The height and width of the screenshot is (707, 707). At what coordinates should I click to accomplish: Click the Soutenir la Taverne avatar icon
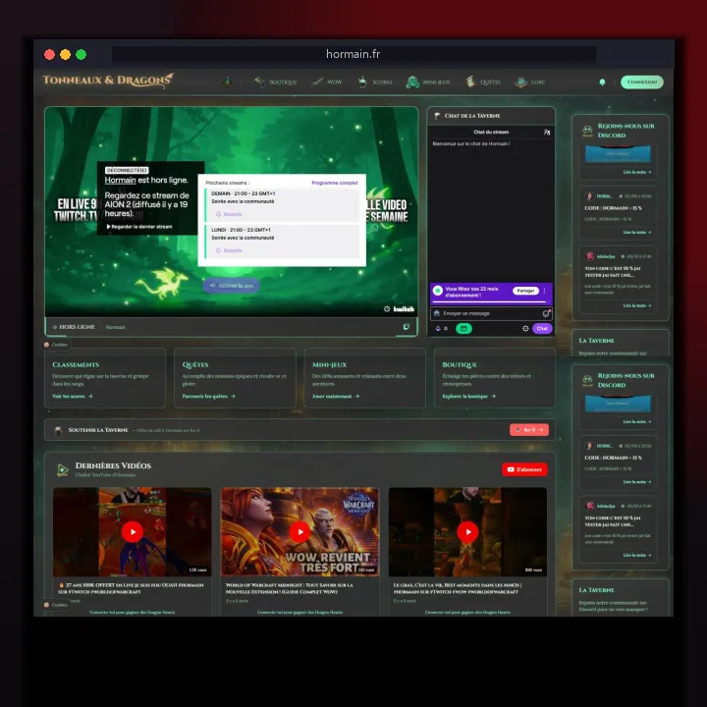(58, 430)
